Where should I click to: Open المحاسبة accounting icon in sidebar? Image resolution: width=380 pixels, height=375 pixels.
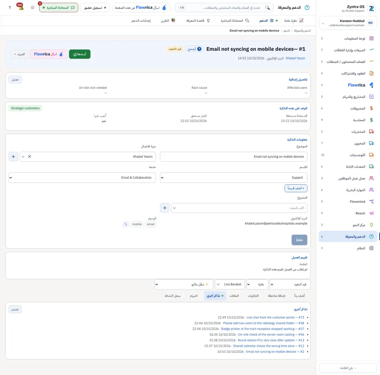coord(371,120)
